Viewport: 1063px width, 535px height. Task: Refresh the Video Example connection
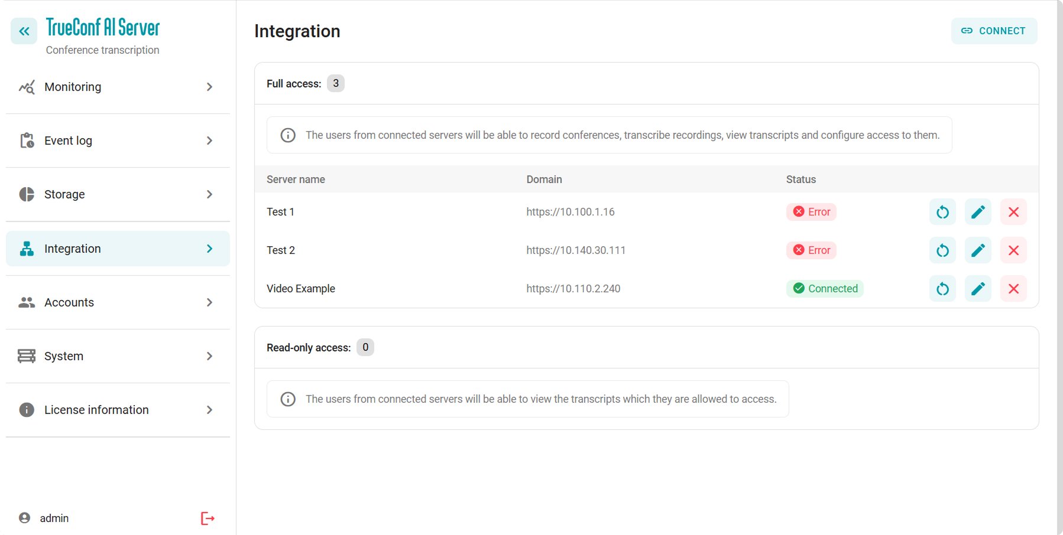(x=942, y=289)
